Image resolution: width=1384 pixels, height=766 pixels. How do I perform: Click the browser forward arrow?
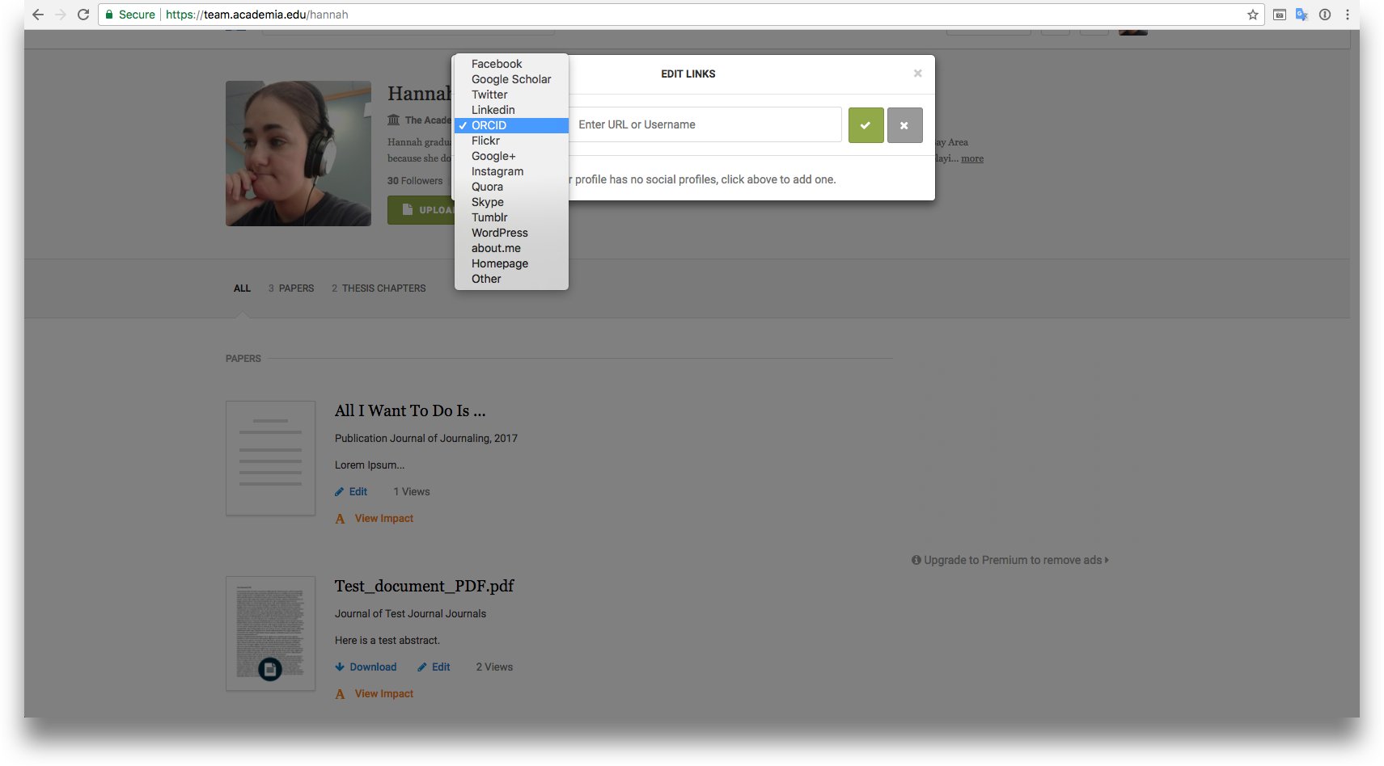61,15
